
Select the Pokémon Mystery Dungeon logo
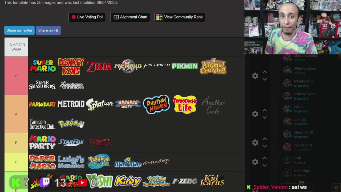click(x=156, y=181)
